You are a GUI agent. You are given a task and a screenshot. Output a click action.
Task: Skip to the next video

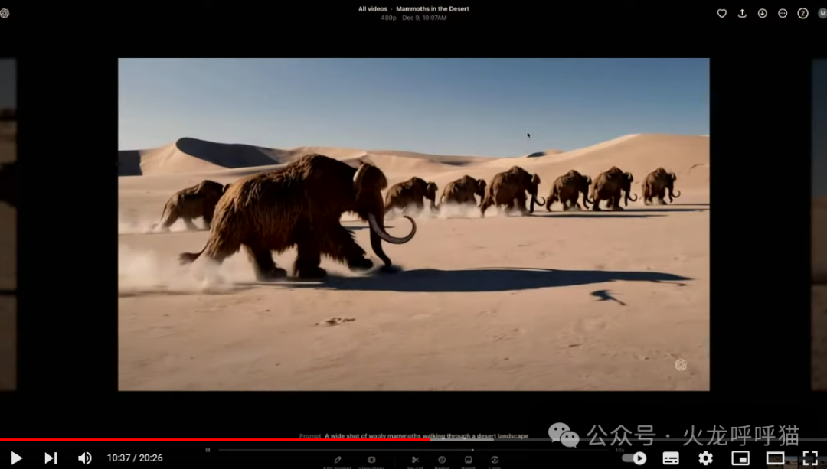tap(50, 458)
